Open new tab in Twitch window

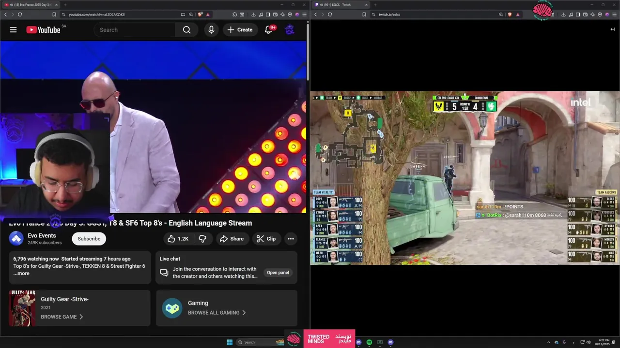tap(375, 5)
